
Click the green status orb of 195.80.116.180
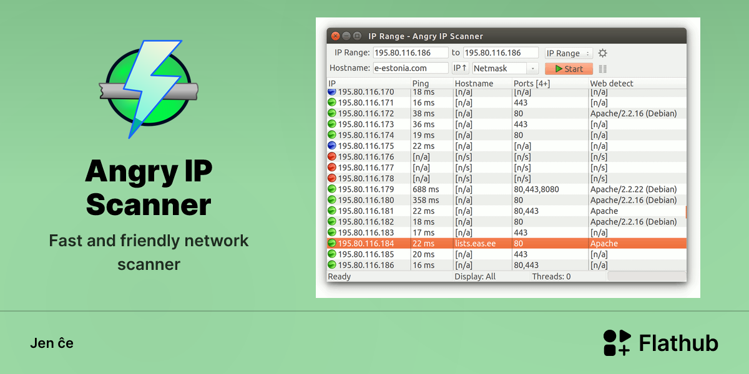tap(331, 200)
